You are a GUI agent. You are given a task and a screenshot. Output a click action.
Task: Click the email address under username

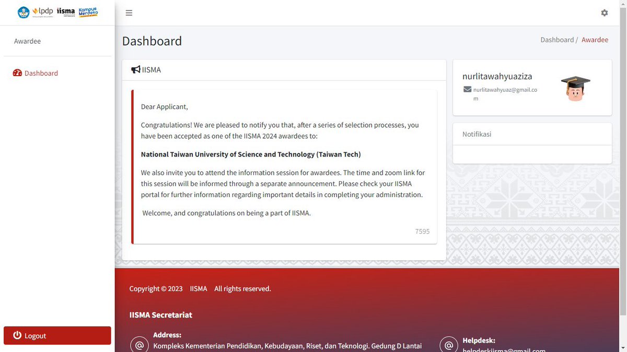[x=505, y=94]
